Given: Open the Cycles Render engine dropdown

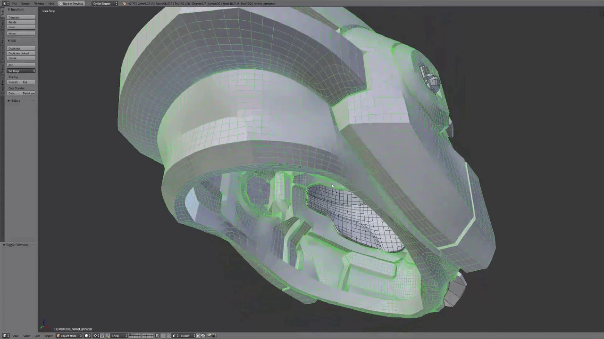Looking at the screenshot, I should (105, 4).
